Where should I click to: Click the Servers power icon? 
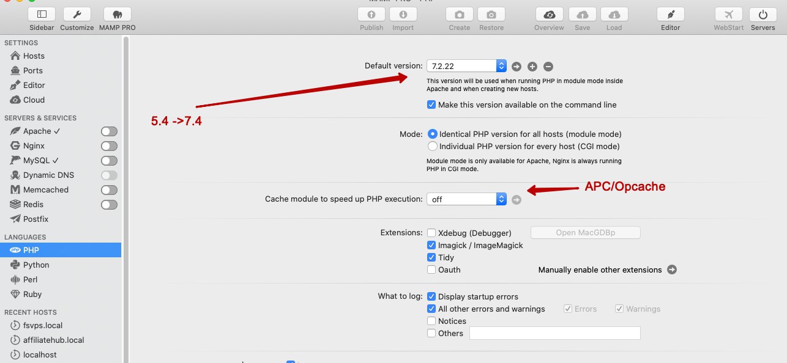pyautogui.click(x=763, y=15)
